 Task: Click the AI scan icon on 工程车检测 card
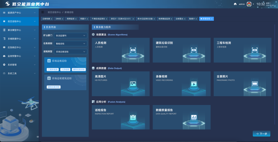[255, 50]
